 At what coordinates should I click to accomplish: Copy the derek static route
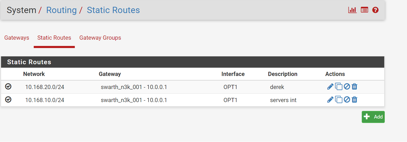pos(339,86)
